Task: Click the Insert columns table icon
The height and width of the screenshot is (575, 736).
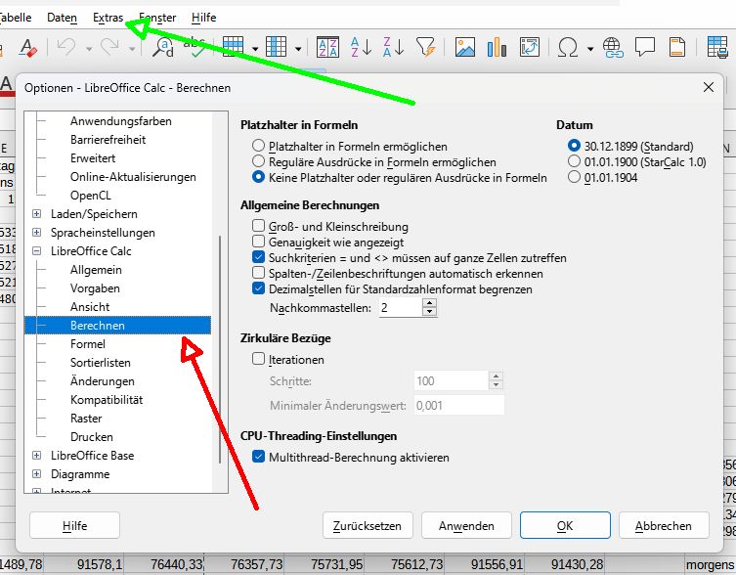Action: point(276,48)
